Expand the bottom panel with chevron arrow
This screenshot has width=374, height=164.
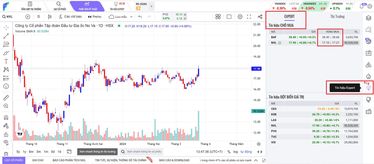256,160
